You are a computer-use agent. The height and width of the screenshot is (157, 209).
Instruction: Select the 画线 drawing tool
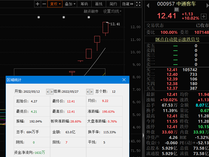coord(99,4)
